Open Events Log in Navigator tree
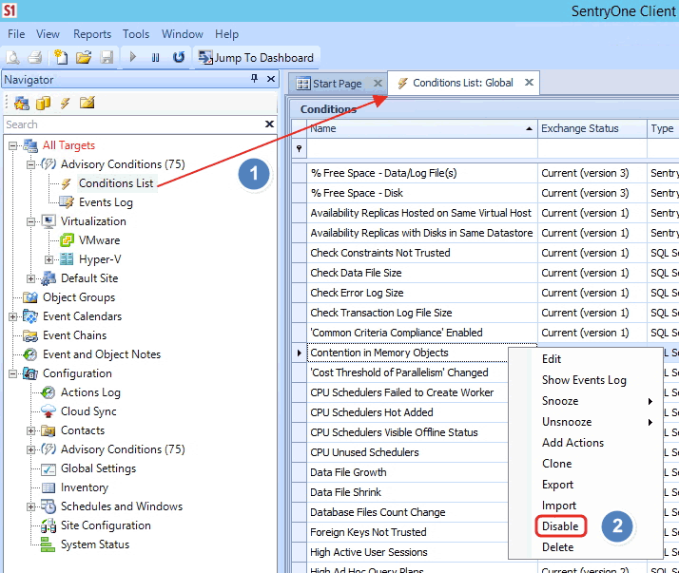Screen dimensions: 679x573 pos(106,202)
